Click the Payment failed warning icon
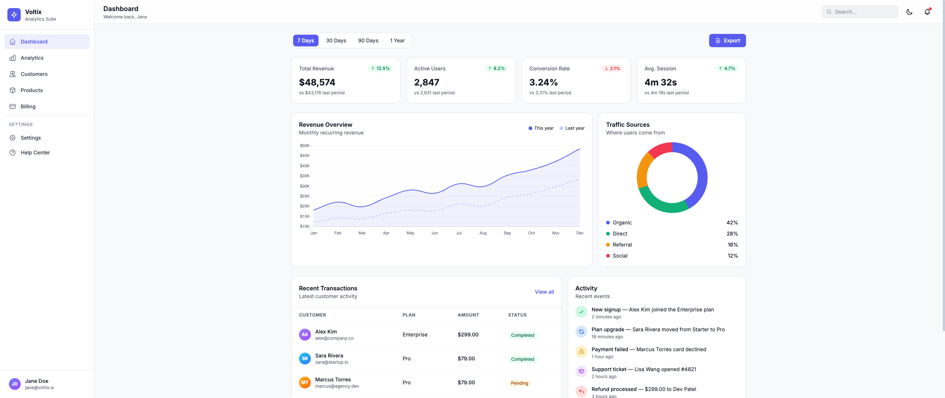The image size is (945, 398). (581, 352)
